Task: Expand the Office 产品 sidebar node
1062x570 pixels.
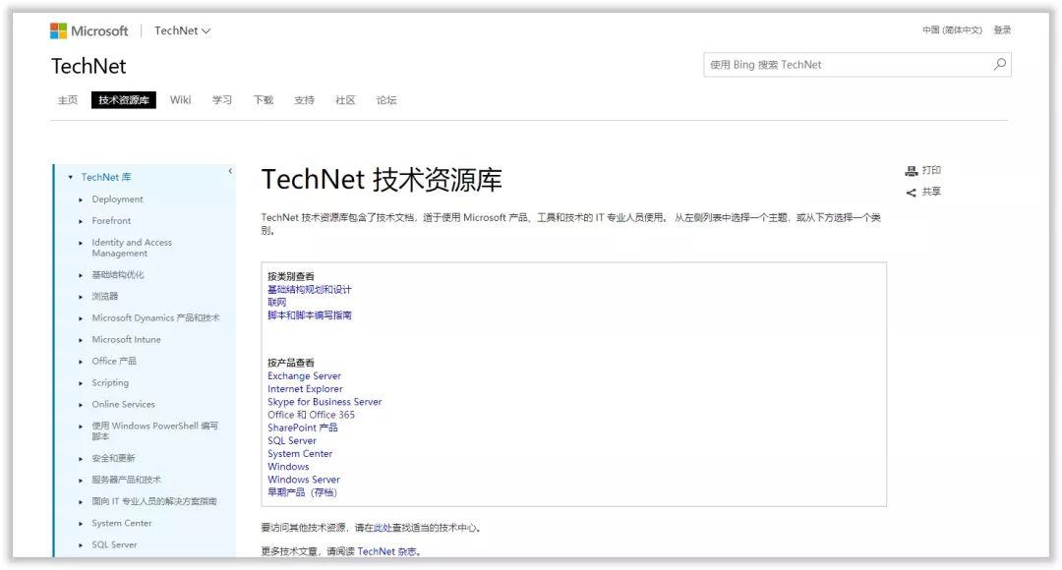Action: [80, 361]
